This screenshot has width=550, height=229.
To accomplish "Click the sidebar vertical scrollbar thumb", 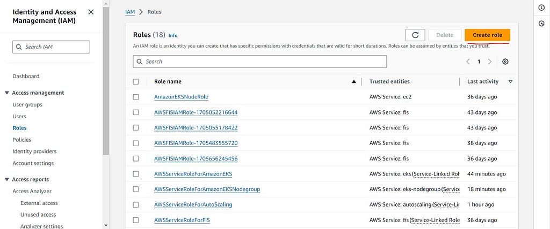I will (x=106, y=80).
